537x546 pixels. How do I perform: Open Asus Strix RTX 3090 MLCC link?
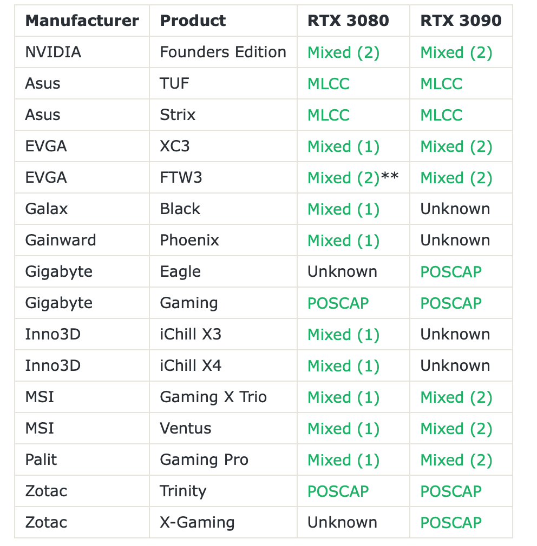click(441, 115)
